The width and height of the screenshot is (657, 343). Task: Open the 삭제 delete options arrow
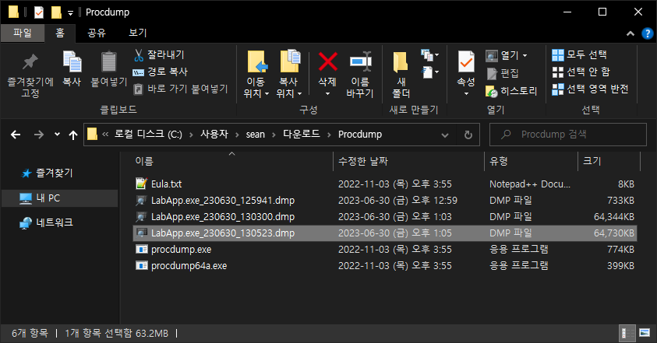pos(327,93)
